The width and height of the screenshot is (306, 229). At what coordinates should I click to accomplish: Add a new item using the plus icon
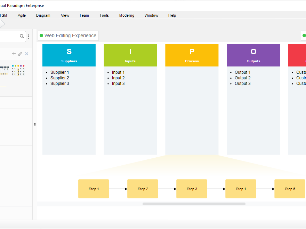14,54
